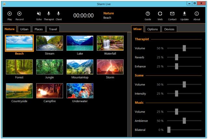Choose the Campfire scene thumbnail
The height and width of the screenshot is (139, 208).
(x=49, y=91)
